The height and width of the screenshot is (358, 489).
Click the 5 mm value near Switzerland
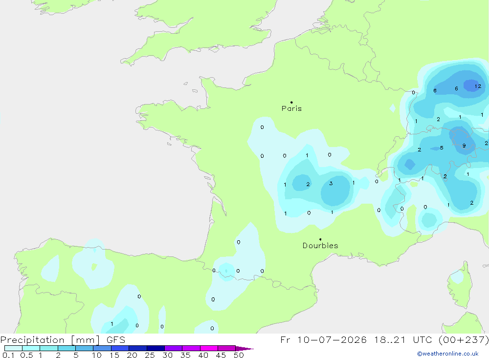coord(442,147)
